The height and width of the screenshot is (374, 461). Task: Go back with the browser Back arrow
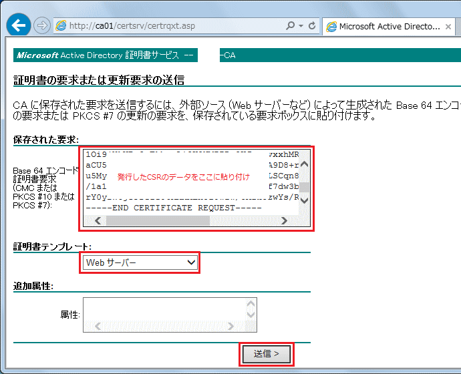pos(19,25)
